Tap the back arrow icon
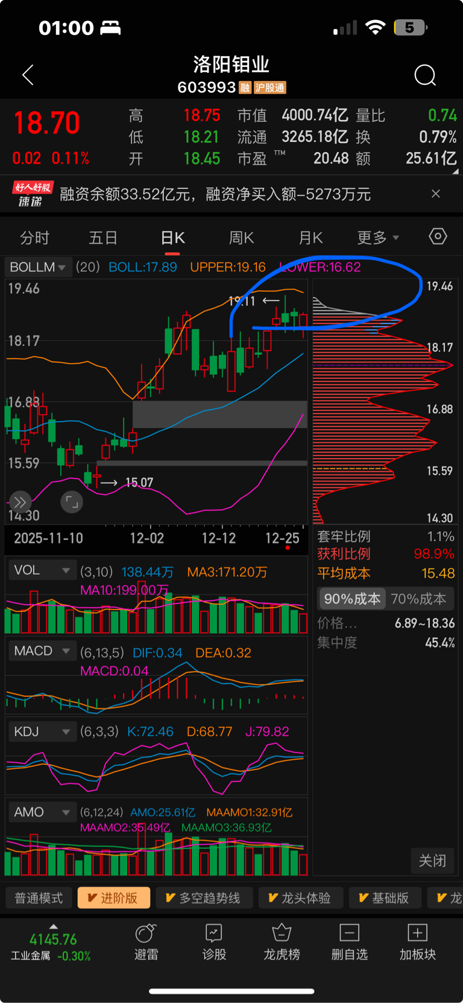The width and height of the screenshot is (463, 1003). tap(28, 75)
